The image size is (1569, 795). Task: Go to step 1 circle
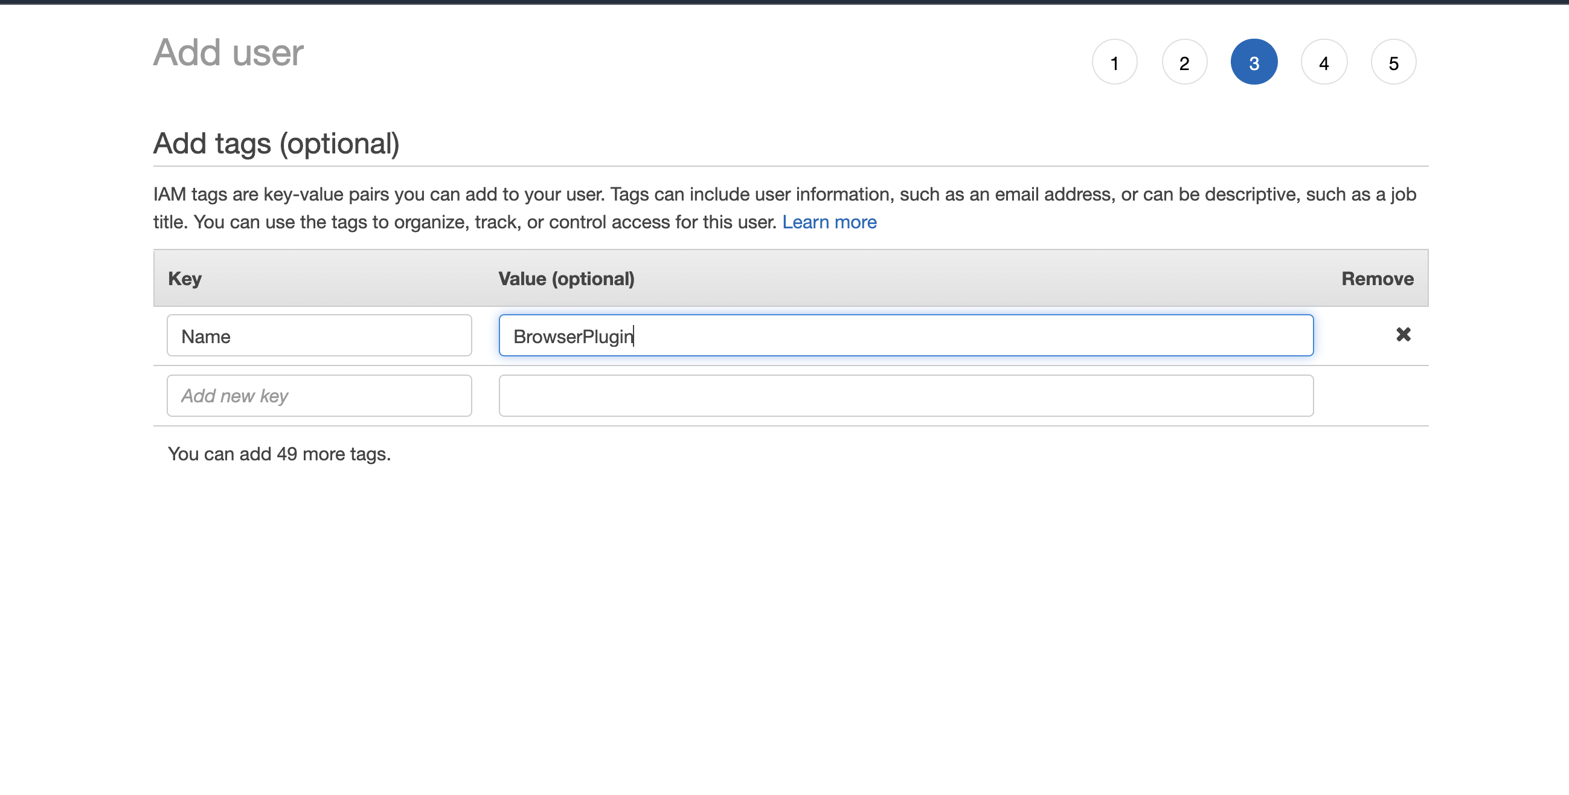tap(1114, 62)
